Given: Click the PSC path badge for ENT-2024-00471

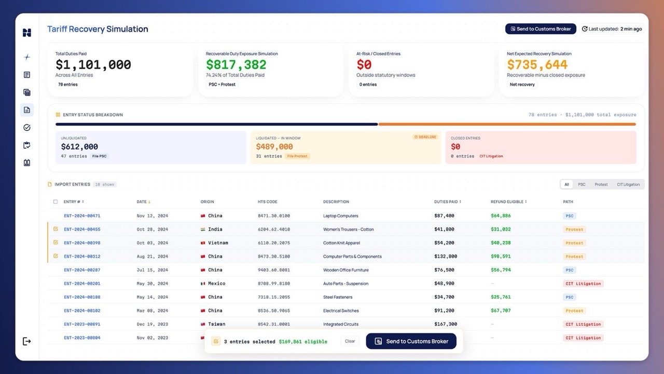Looking at the screenshot, I should coord(570,216).
